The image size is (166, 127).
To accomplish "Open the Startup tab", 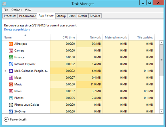I will coord(61,16).
